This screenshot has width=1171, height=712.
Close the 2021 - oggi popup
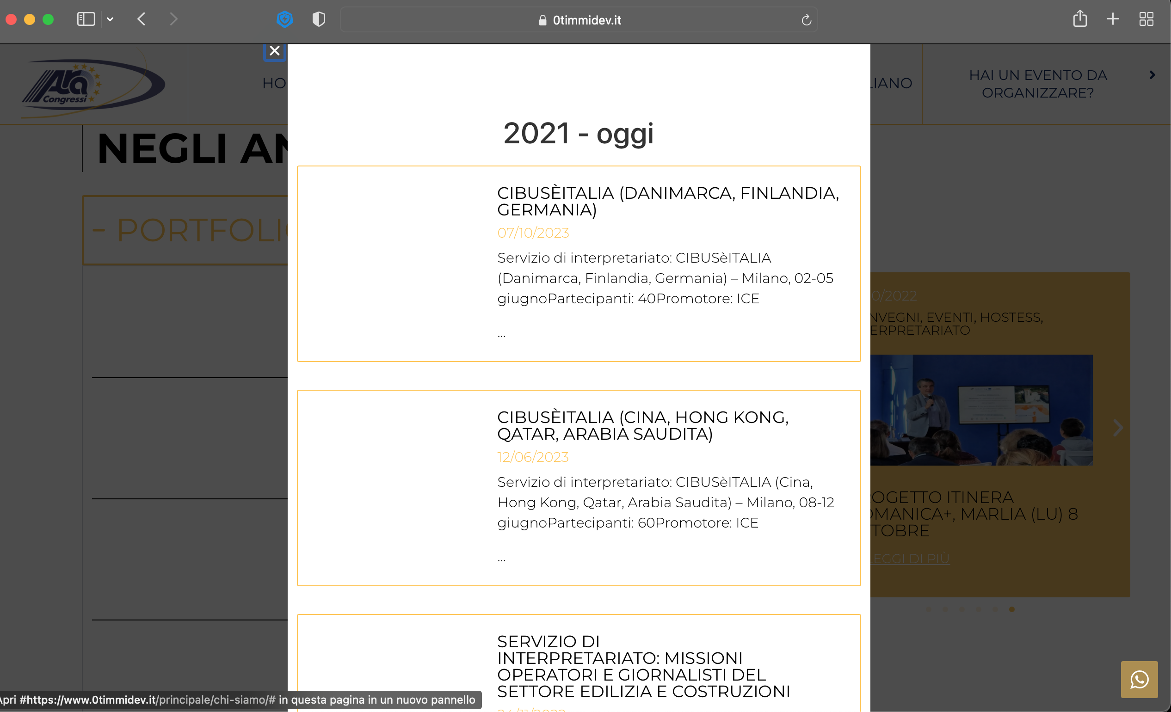274,51
